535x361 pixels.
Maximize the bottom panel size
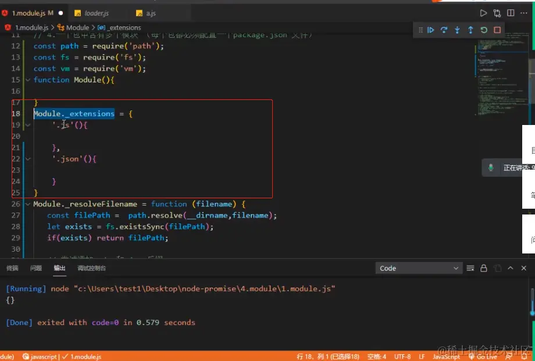(x=511, y=268)
